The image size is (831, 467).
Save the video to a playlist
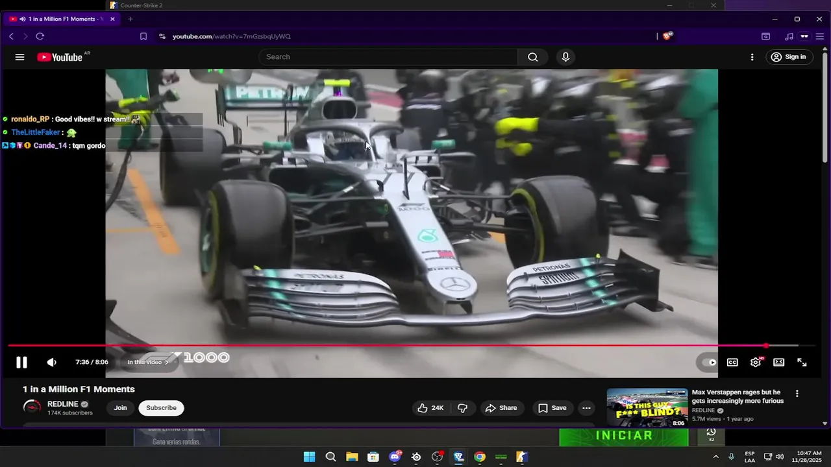point(552,408)
